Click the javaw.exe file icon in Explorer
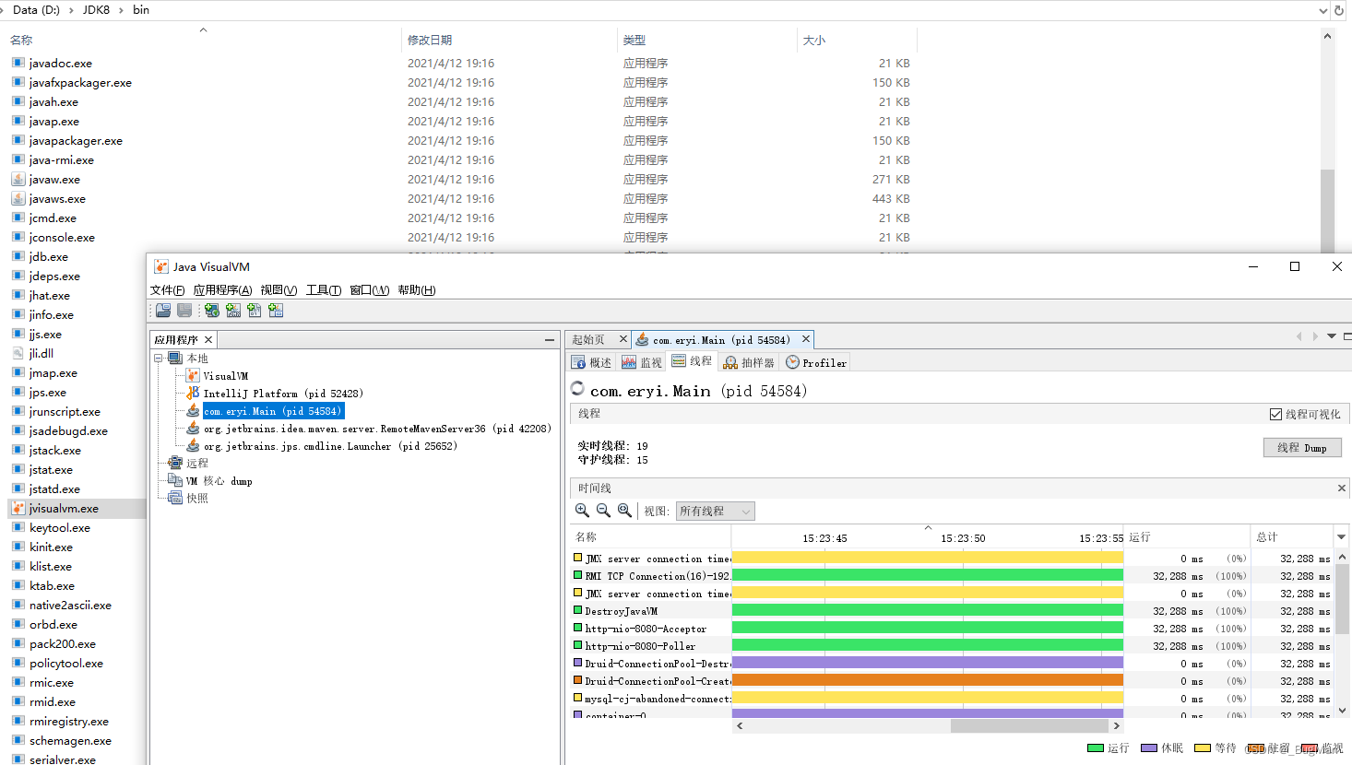This screenshot has height=765, width=1352. click(x=18, y=179)
